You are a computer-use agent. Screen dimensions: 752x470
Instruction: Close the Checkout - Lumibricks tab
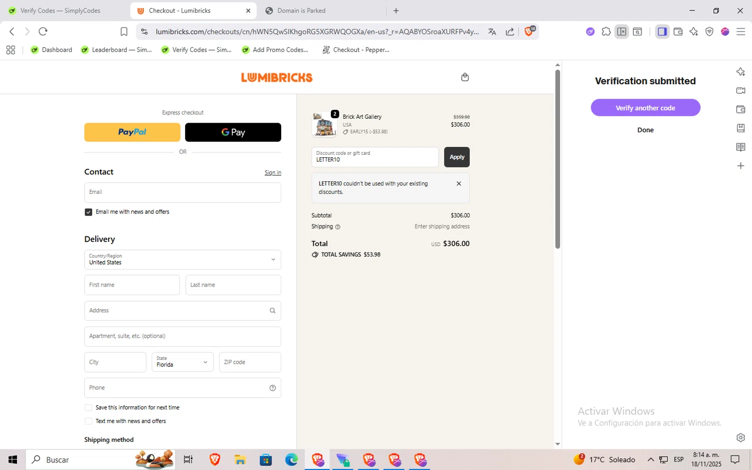pyautogui.click(x=248, y=11)
